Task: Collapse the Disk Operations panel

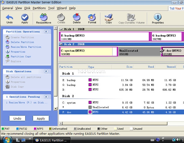Action: [x=46, y=71]
